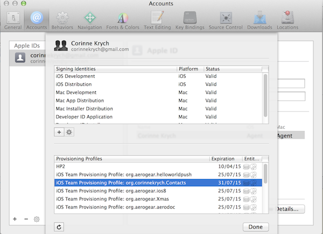
Task: Select the Mac App Distribution identity
Action: pos(158,100)
